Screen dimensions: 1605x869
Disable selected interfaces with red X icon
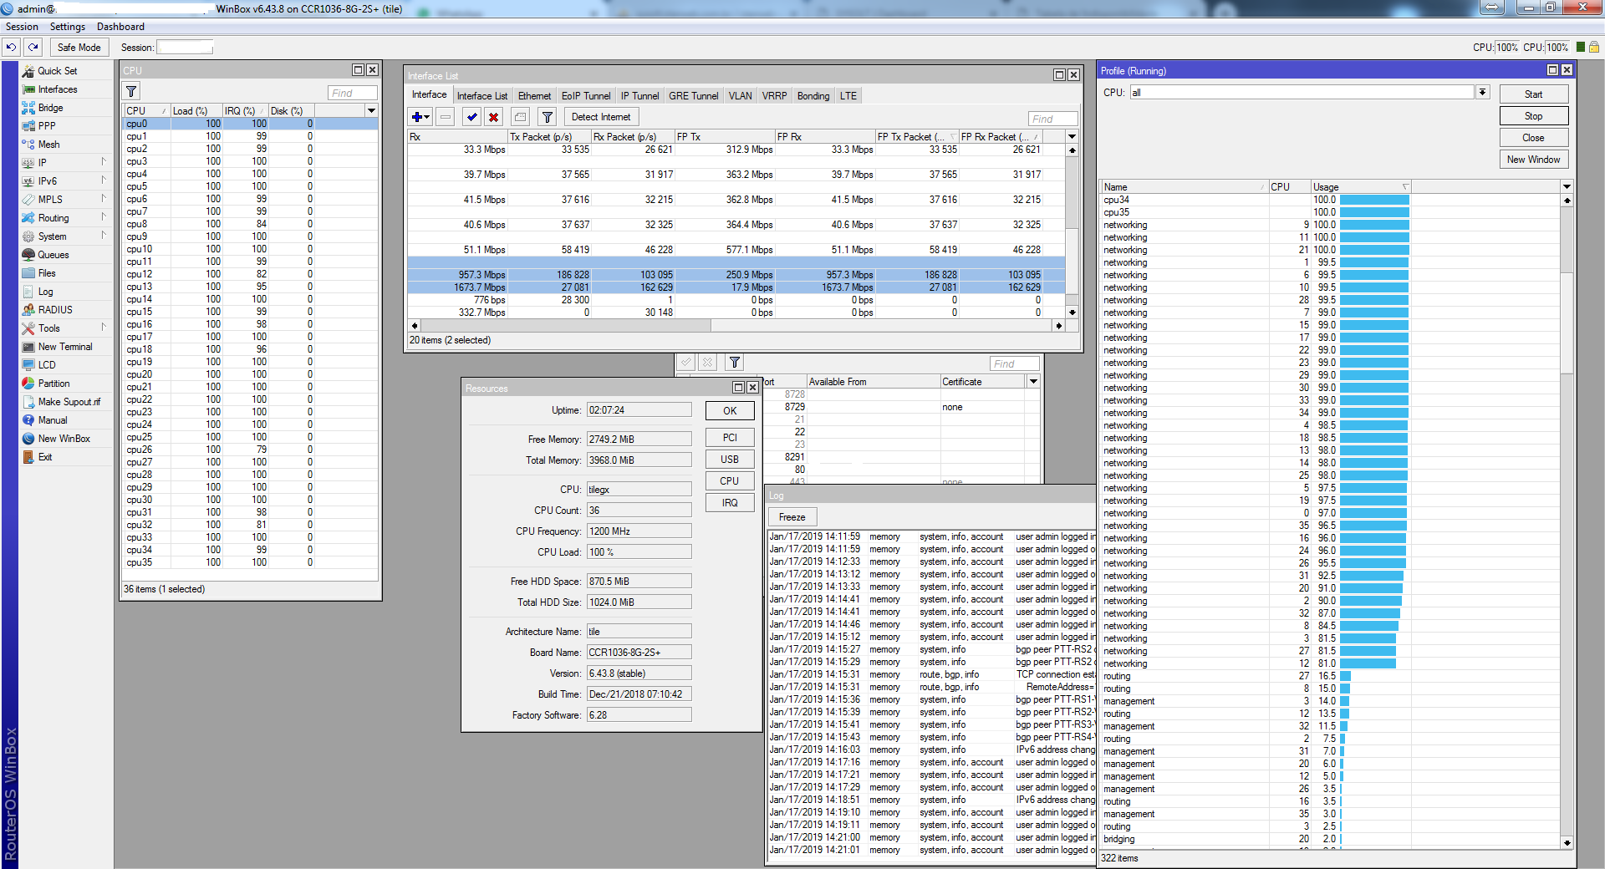[494, 117]
